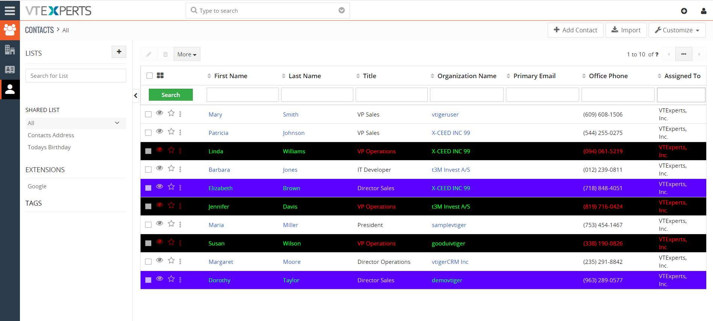This screenshot has height=321, width=713.
Task: Star the Elizabeth Brown record
Action: tap(171, 187)
